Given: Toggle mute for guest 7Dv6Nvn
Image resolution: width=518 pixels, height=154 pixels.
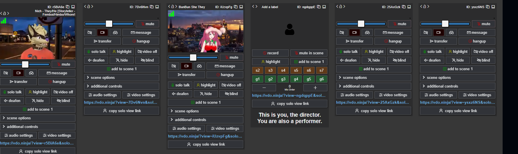Looking at the screenshot, I should pyautogui.click(x=147, y=24).
